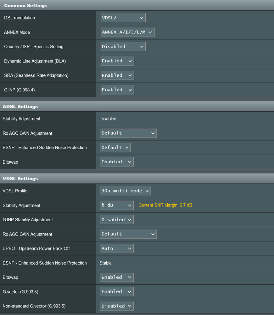Click the Current SNR Margin text

tap(165, 205)
